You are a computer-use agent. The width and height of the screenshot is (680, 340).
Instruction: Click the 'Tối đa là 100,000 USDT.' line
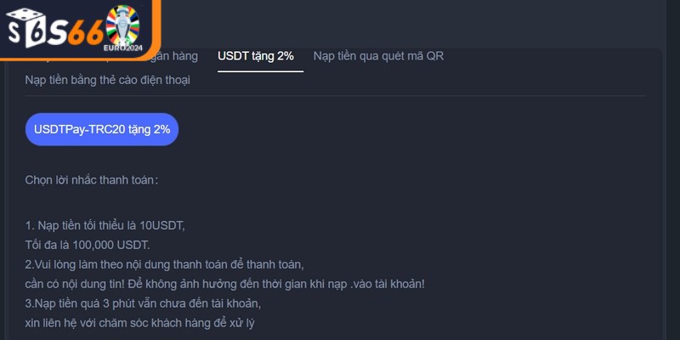[88, 245]
